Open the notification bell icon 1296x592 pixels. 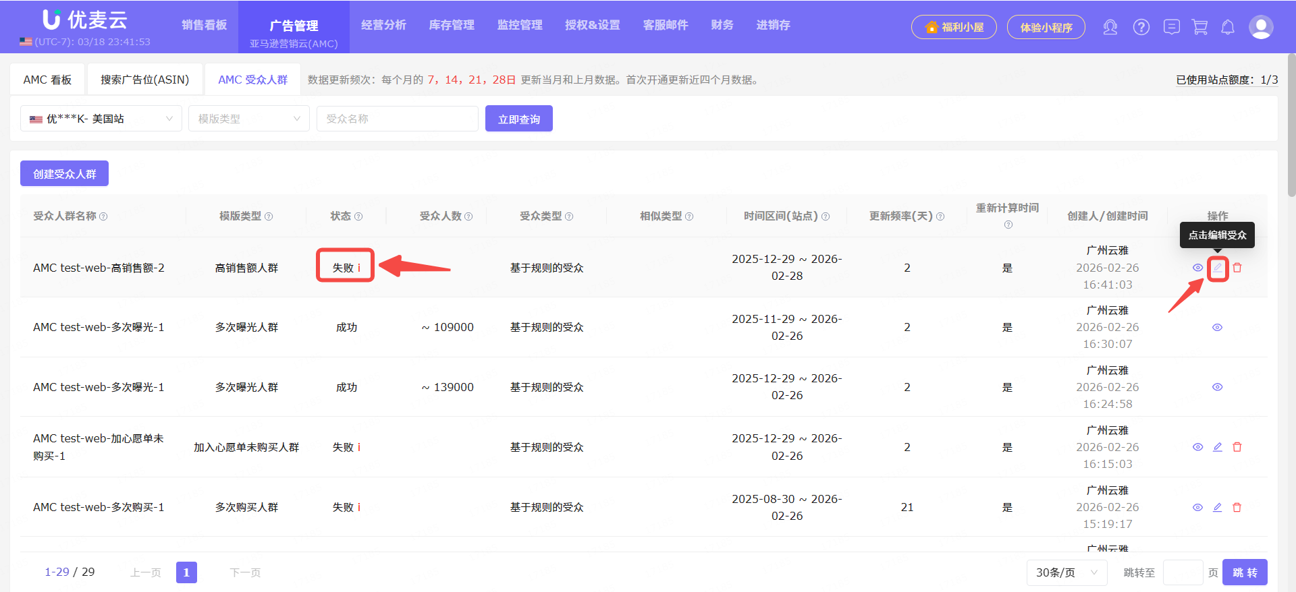[1228, 27]
